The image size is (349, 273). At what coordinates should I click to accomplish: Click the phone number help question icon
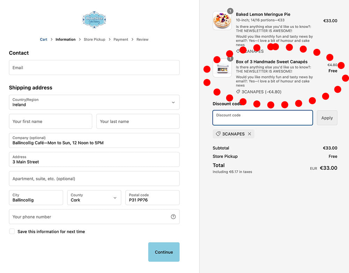click(173, 217)
